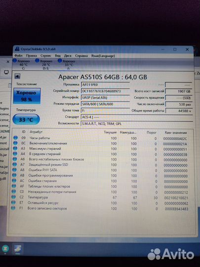
Task: Maximize the CrystalDiskInfo window
Action: tap(175, 49)
